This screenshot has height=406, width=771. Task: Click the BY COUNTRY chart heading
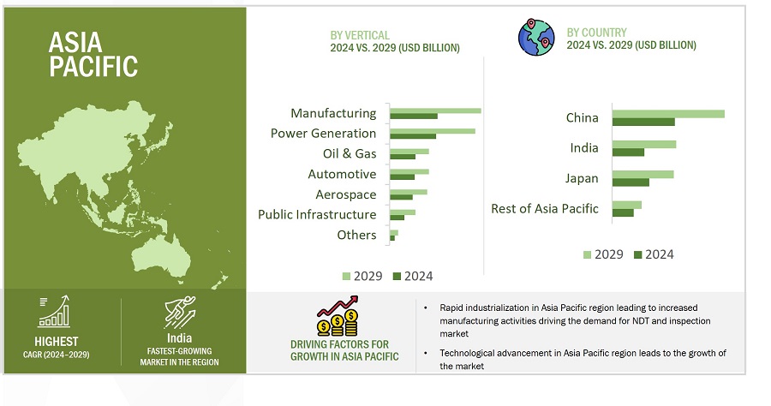point(597,33)
